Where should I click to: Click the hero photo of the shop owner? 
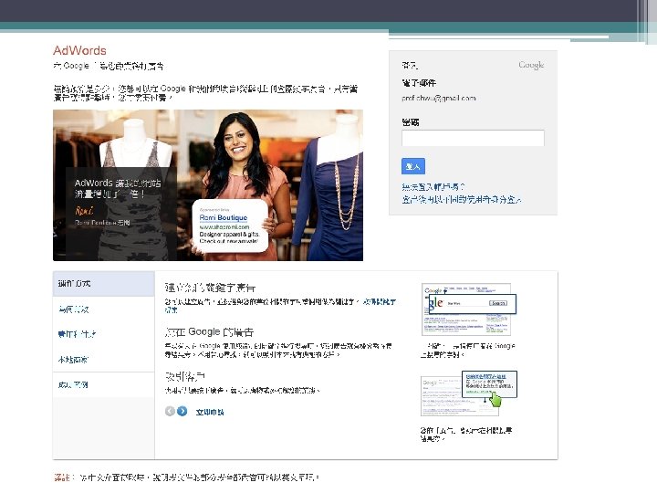click(208, 185)
